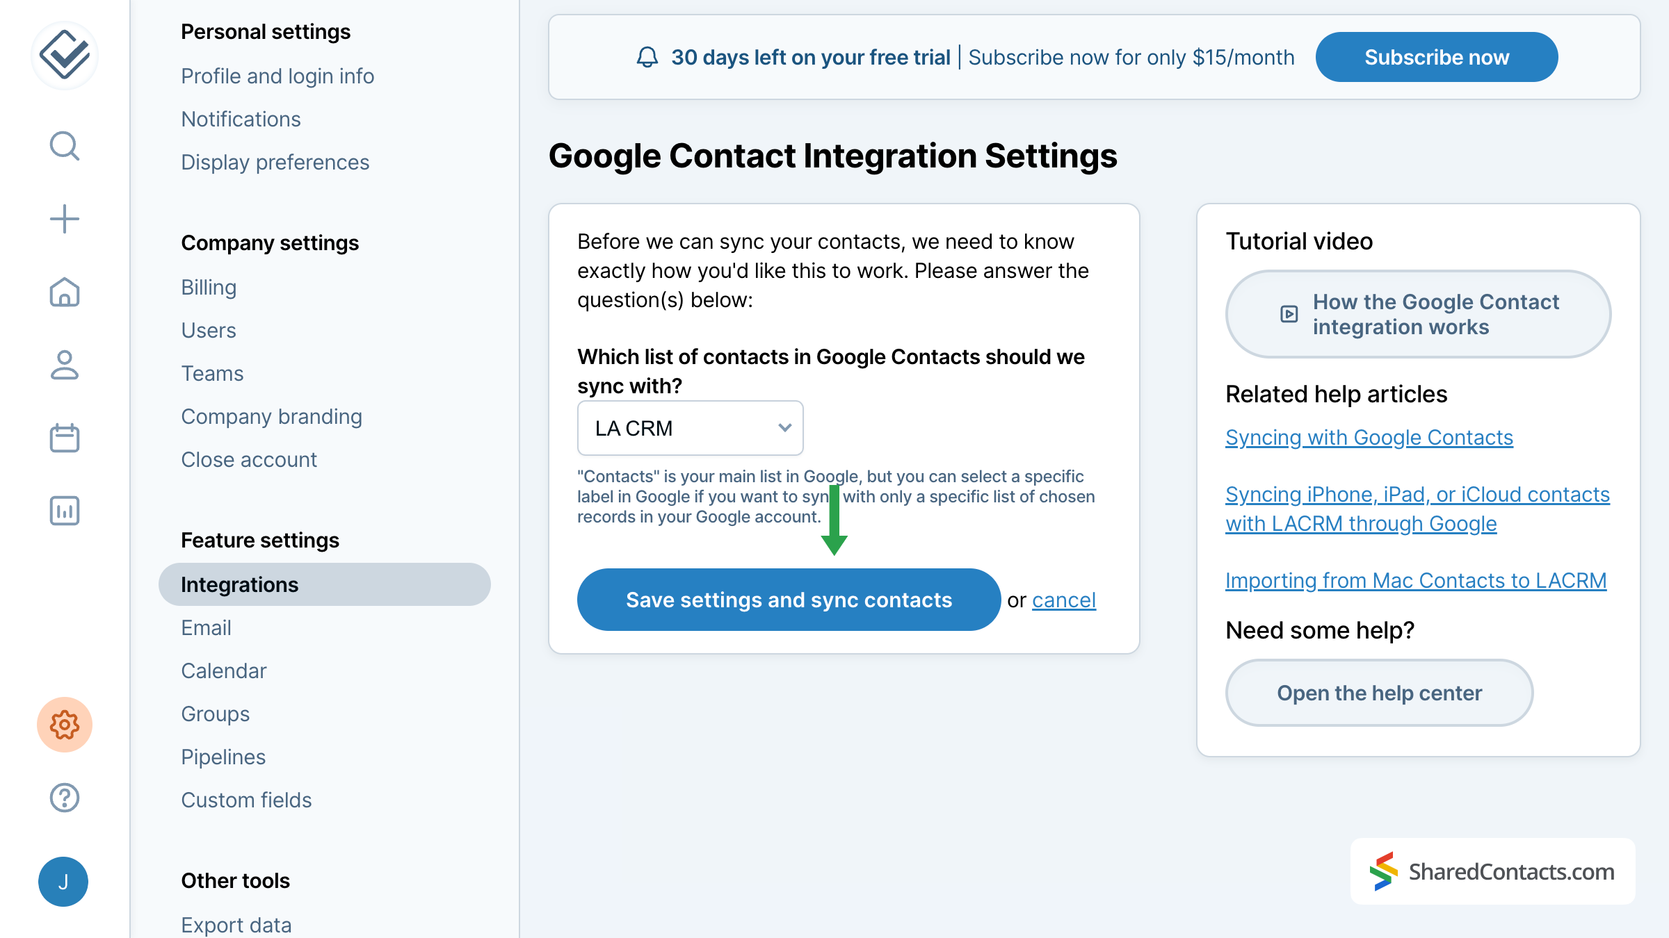The height and width of the screenshot is (938, 1669).
Task: Open Notifications settings
Action: (241, 119)
